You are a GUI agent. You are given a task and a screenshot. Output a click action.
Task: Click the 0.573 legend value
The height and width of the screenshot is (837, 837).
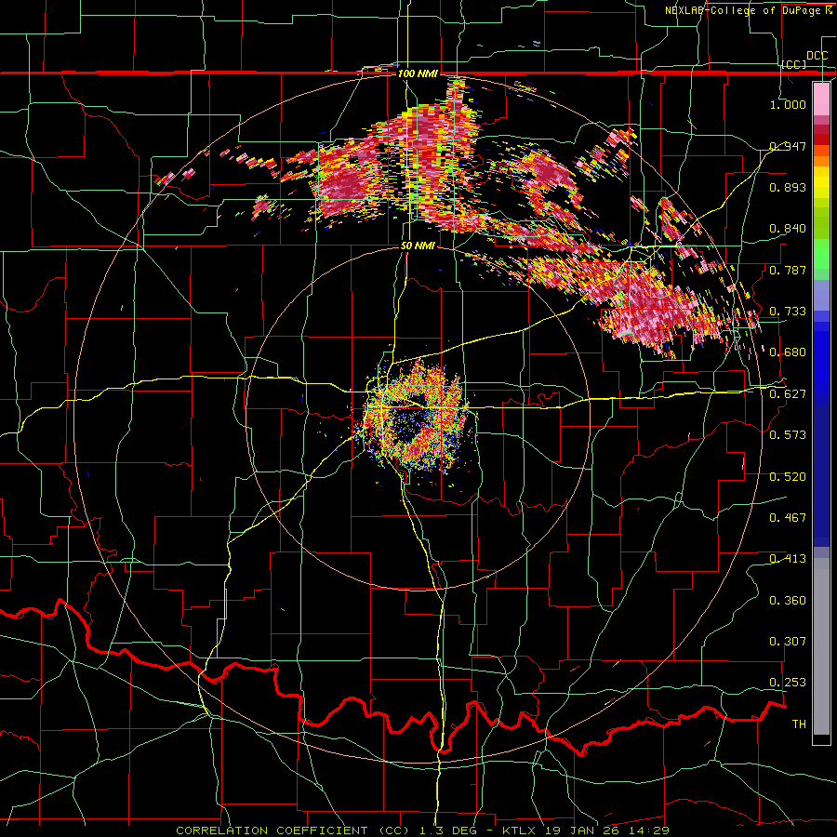click(x=788, y=434)
